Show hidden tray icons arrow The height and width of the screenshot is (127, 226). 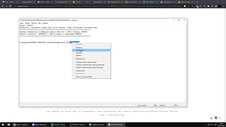206,125
